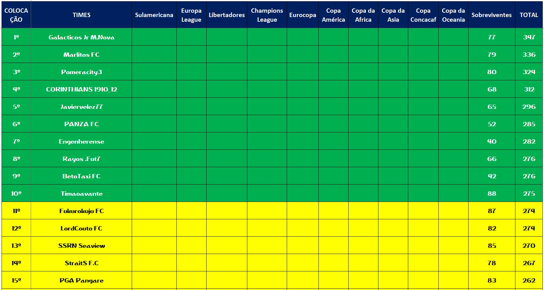Select the 1º ranking position cell
This screenshot has height=290, width=544.
pos(16,37)
